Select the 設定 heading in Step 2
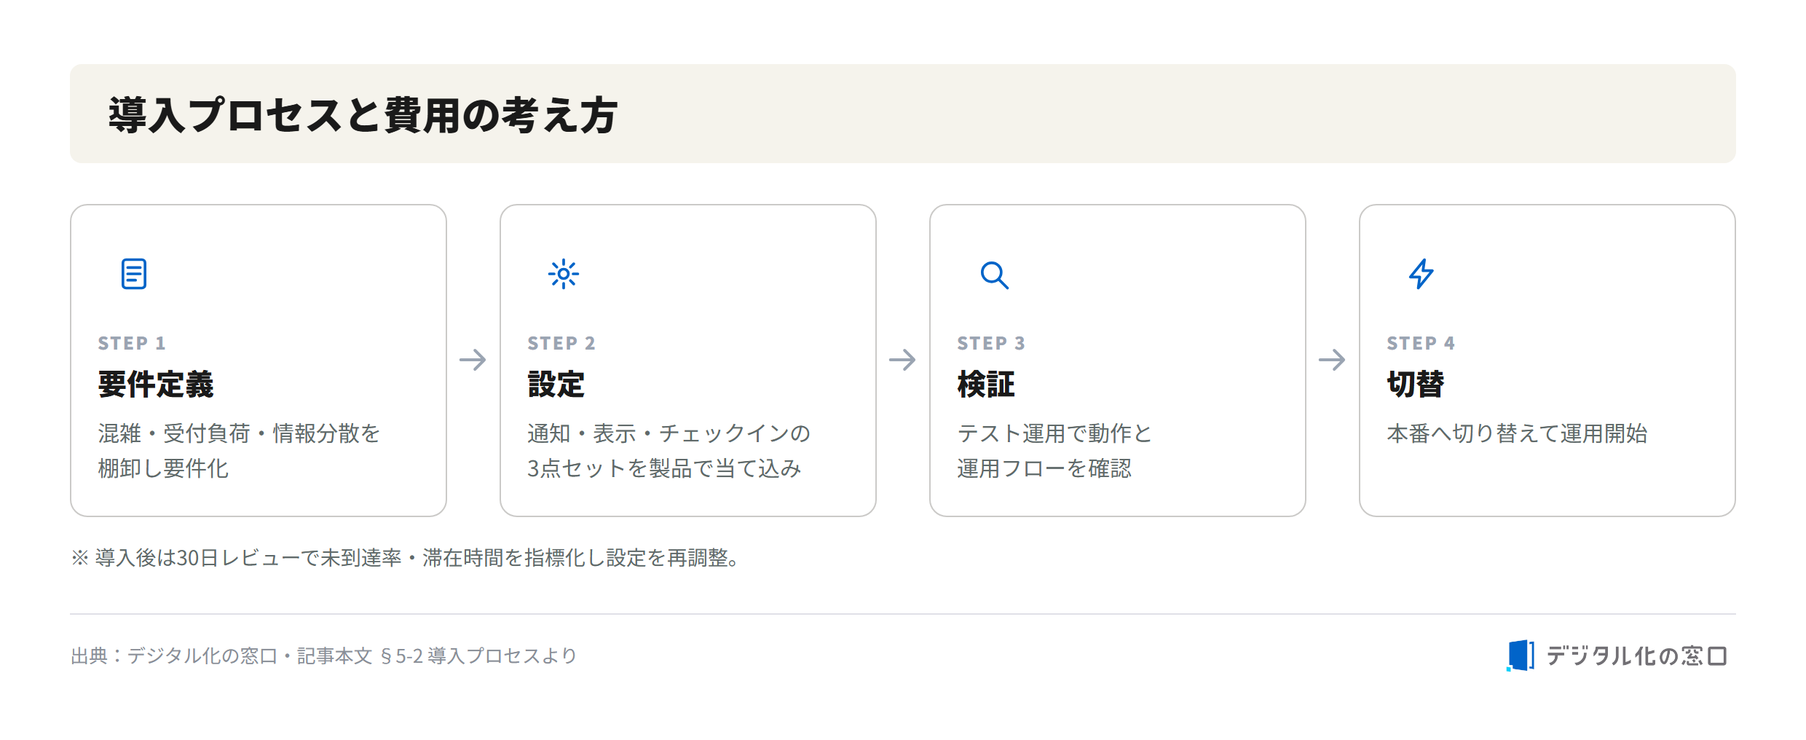 [556, 384]
